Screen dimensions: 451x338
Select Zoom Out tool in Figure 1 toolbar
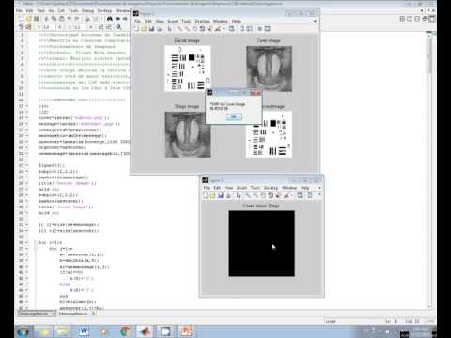(187, 29)
